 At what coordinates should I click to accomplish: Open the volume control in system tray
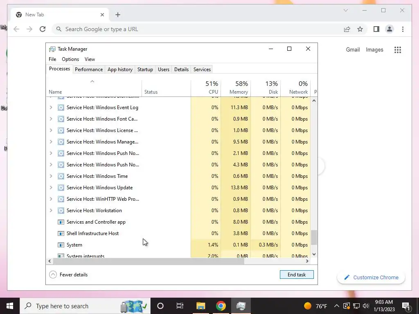pos(366,306)
